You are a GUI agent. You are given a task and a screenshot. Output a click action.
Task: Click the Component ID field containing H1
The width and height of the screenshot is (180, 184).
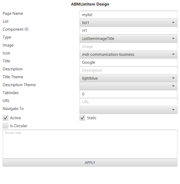click(x=128, y=31)
